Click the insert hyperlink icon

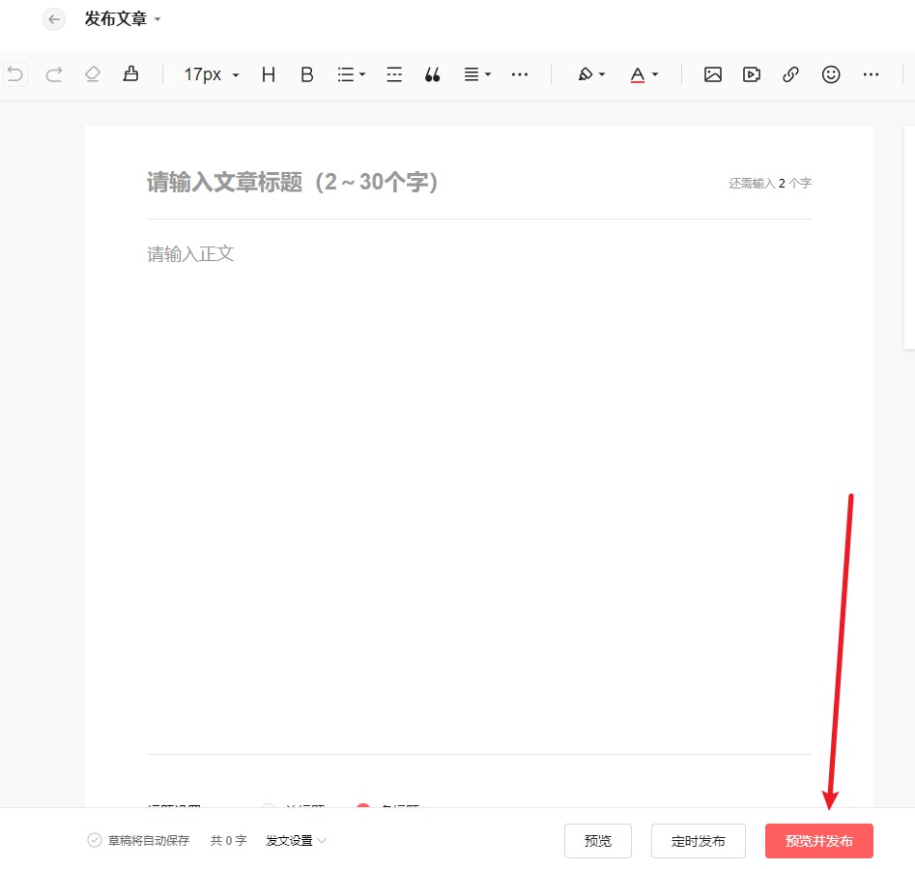[790, 74]
